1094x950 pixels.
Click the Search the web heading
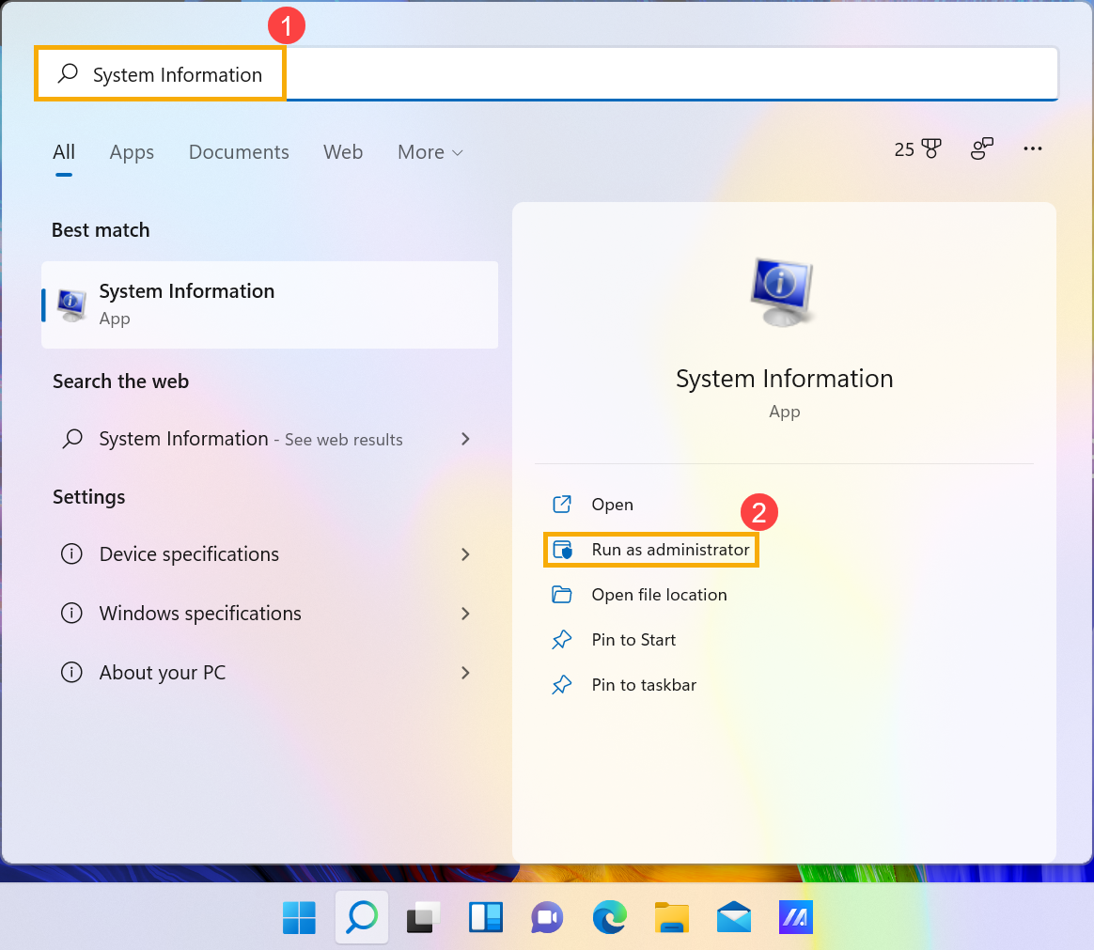(120, 382)
